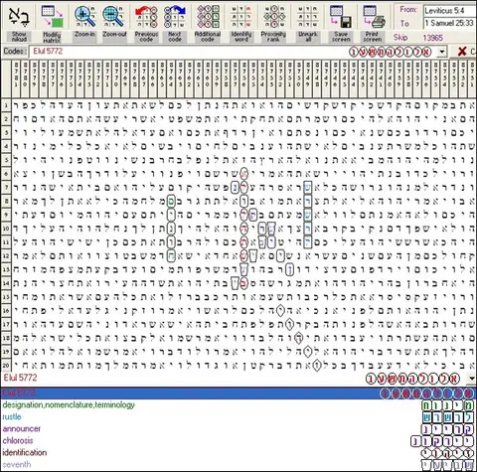The width and height of the screenshot is (477, 472).
Task: Open the Modify matrix tool
Action: point(52,16)
